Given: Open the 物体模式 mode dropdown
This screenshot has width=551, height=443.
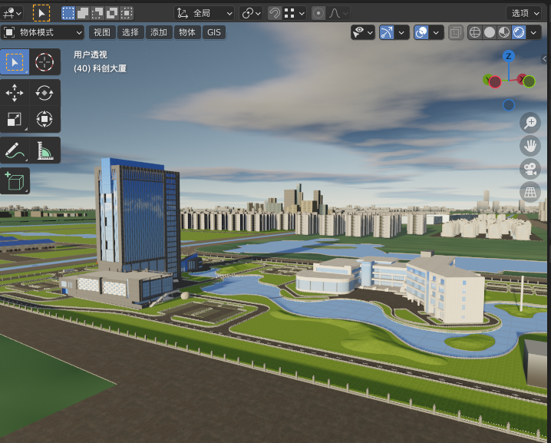Looking at the screenshot, I should 43,32.
